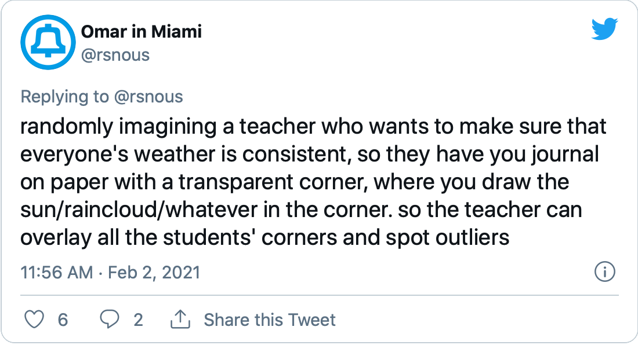Open the Omar in Miami profile name
This screenshot has height=345, width=638.
[x=141, y=32]
